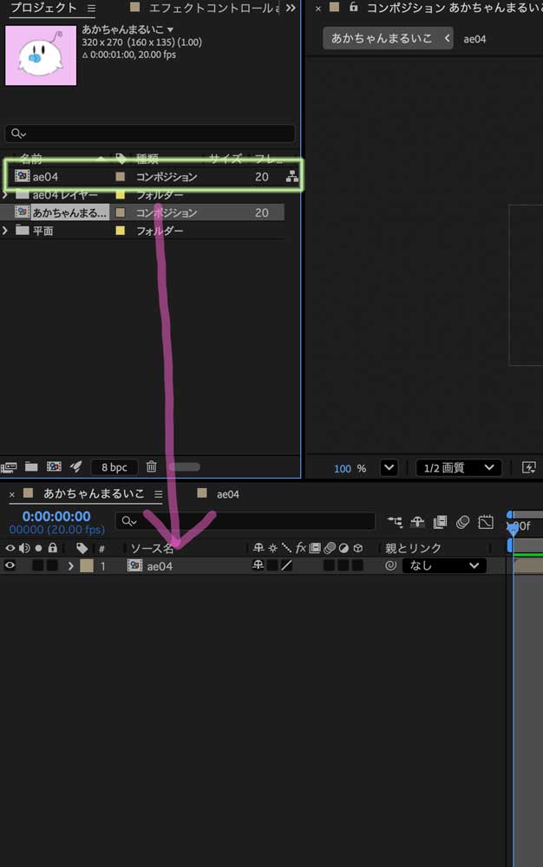Click the adjustment layer column header icon

343,548
